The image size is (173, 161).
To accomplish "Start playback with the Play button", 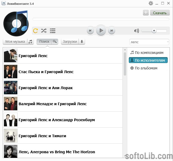I will [101, 30].
